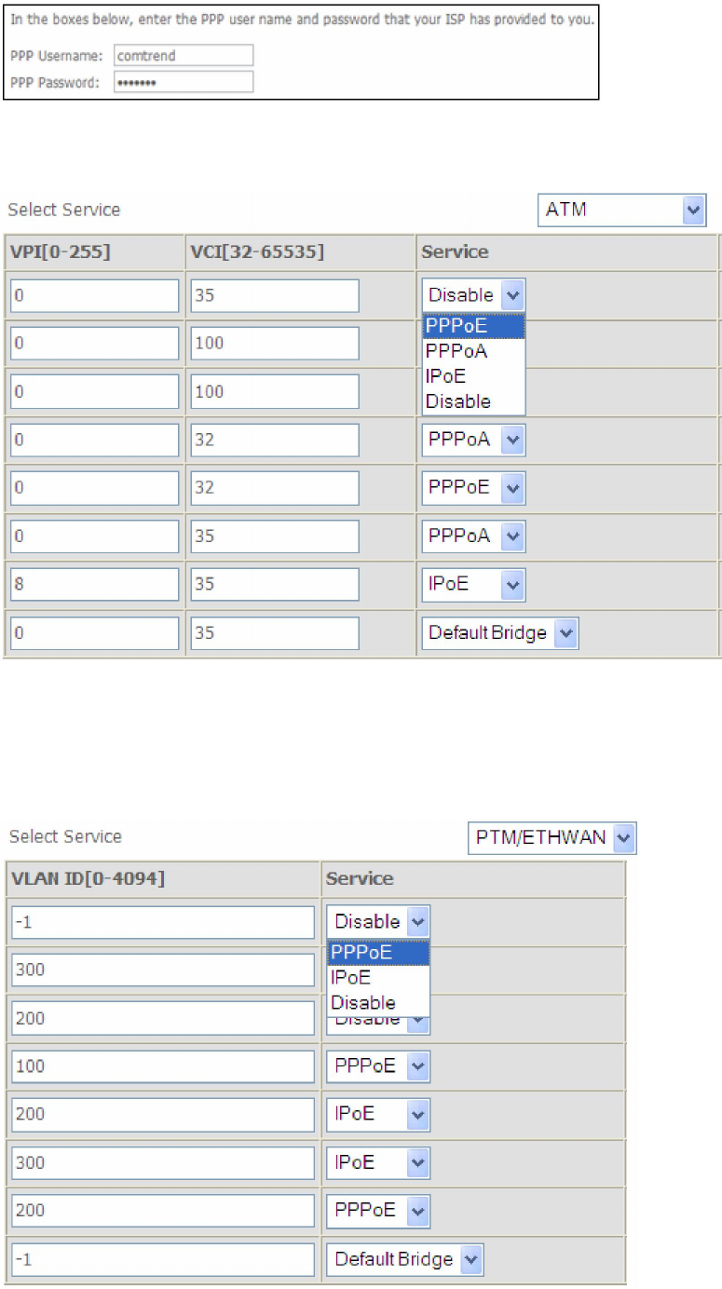The image size is (722, 1289).
Task: Click the first VCI field showing 35
Action: (275, 295)
